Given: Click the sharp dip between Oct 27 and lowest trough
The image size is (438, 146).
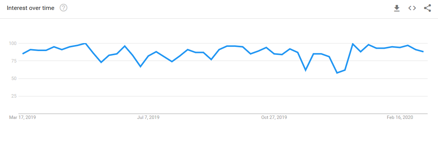Looking at the screenshot, I should click(305, 70).
